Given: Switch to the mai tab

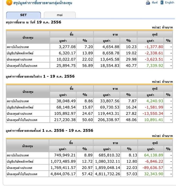Looking at the screenshot, I should click(60, 15).
